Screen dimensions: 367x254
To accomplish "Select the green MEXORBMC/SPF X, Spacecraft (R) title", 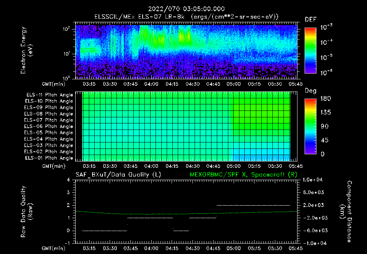I will 243,175.
